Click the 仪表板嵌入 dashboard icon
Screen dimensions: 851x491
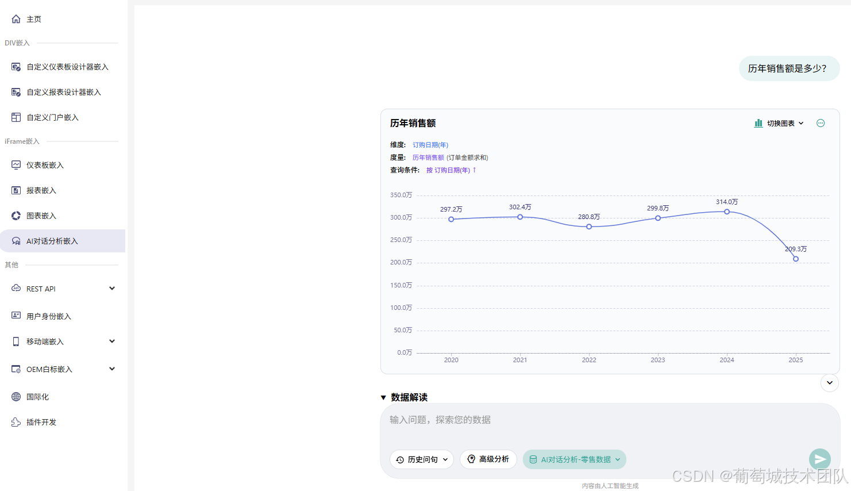pyautogui.click(x=16, y=165)
